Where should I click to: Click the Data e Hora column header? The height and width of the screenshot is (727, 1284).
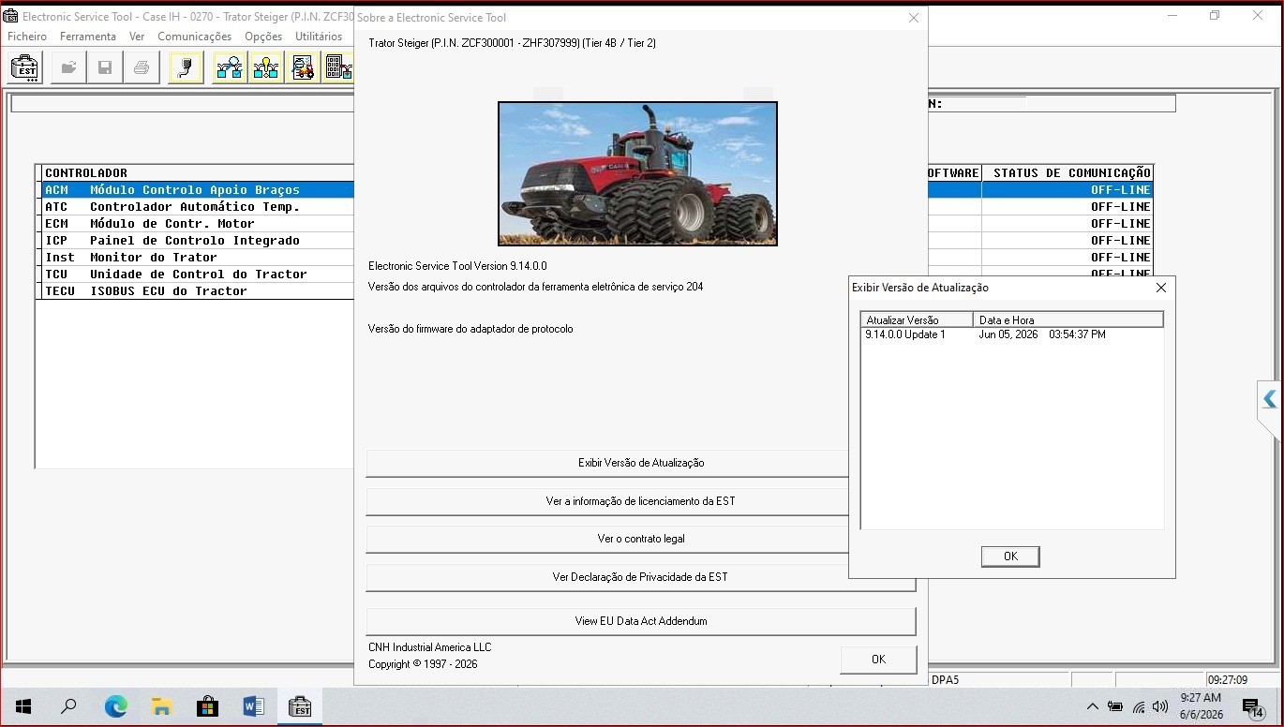click(1068, 319)
